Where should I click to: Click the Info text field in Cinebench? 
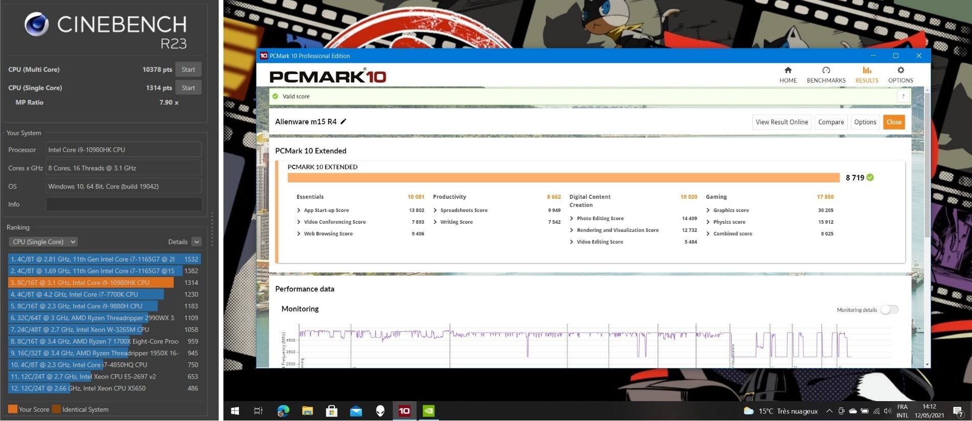pyautogui.click(x=124, y=204)
